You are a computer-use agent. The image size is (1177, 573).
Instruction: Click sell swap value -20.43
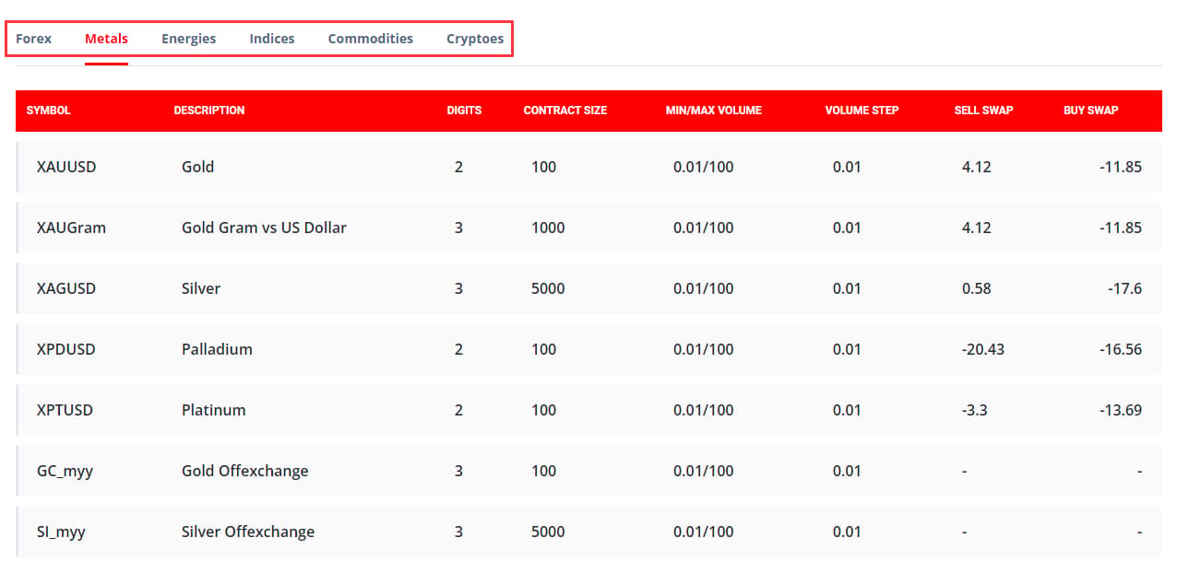pos(983,349)
